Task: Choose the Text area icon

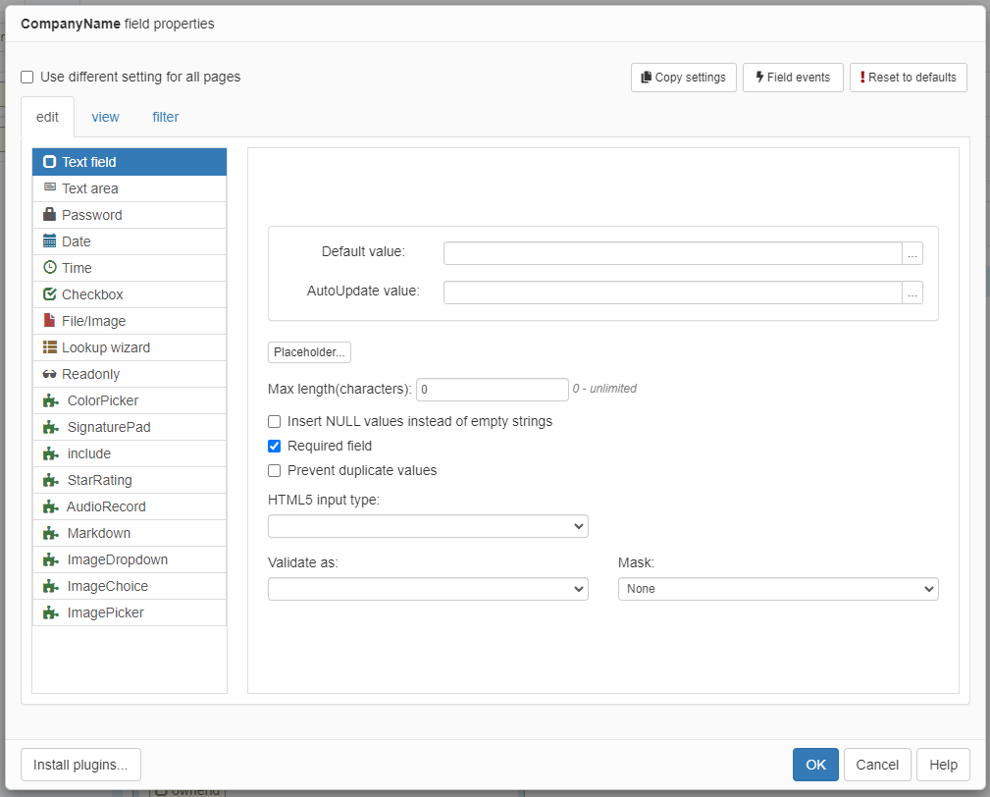Action: 49,187
